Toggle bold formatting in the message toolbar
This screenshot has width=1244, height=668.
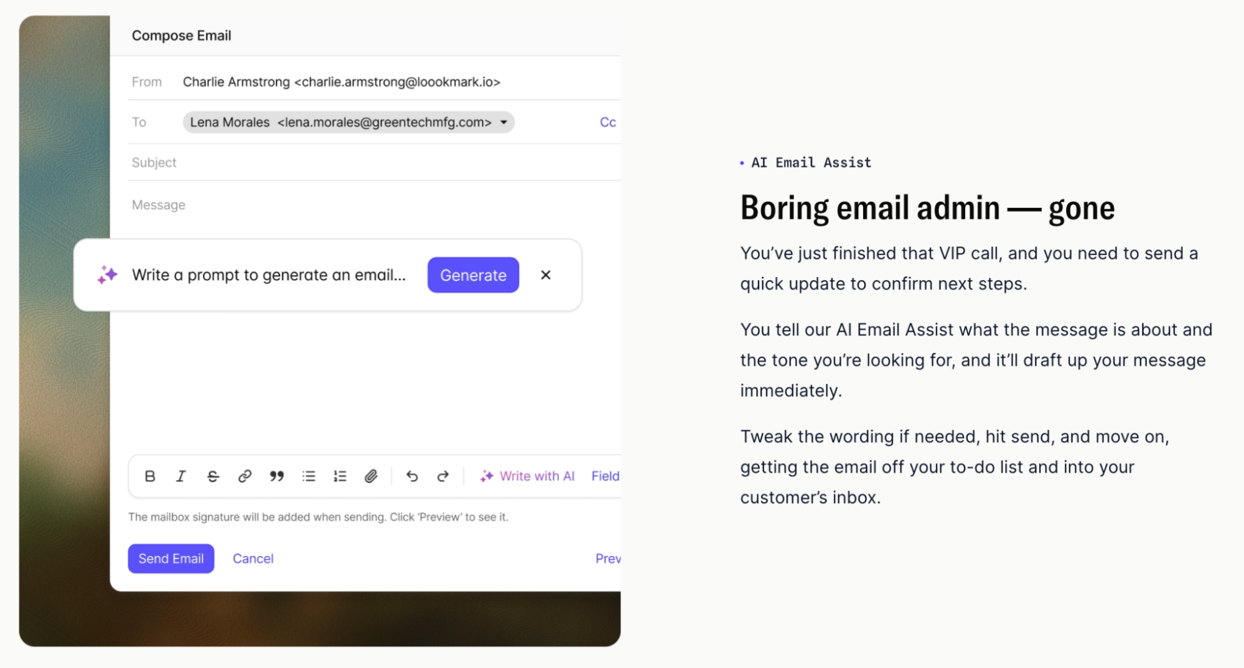149,476
